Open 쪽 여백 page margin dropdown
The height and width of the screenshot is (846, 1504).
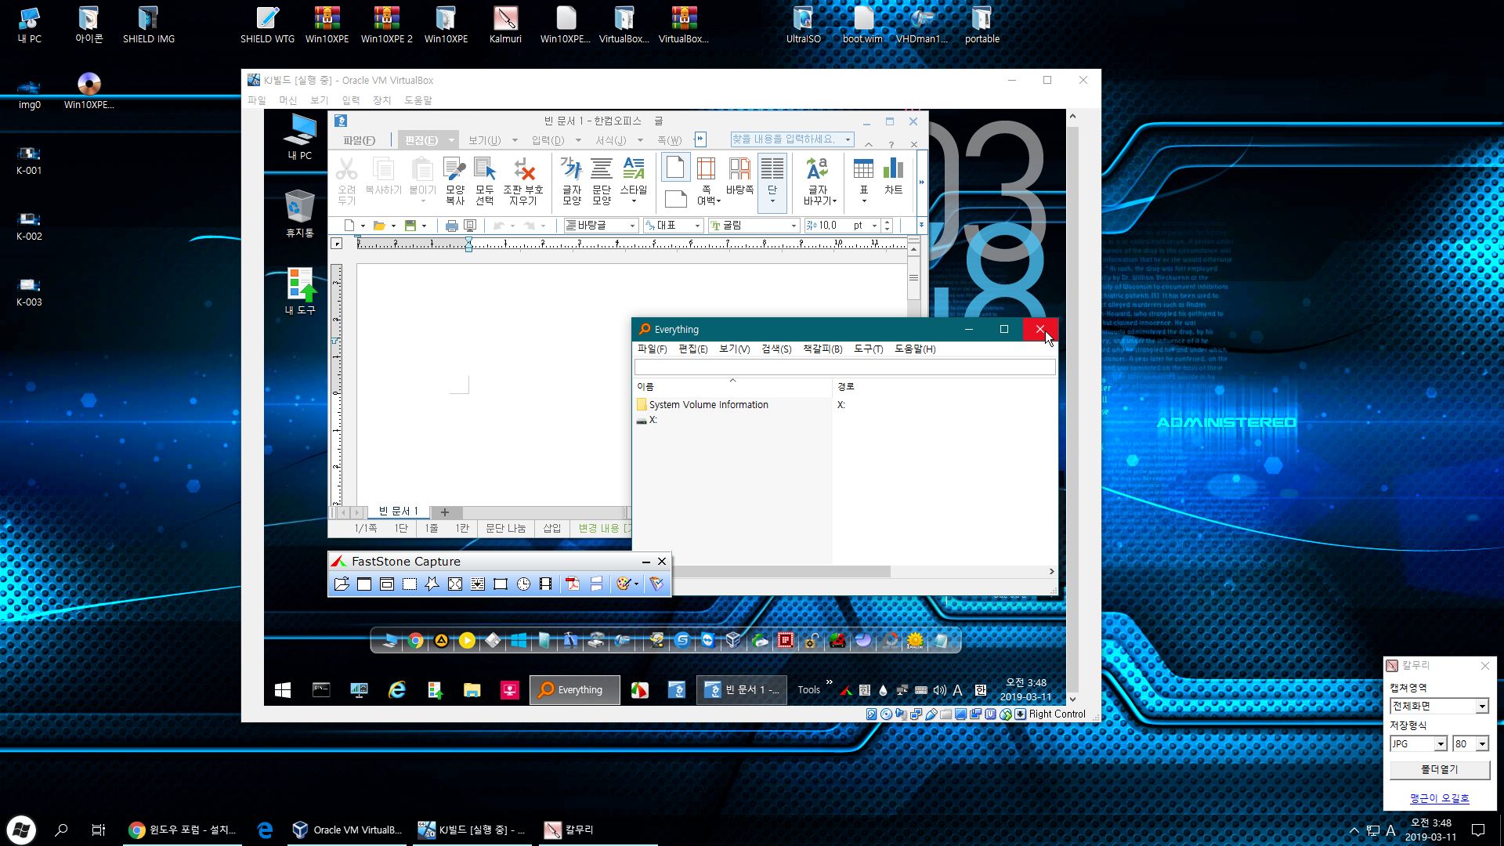pyautogui.click(x=708, y=181)
